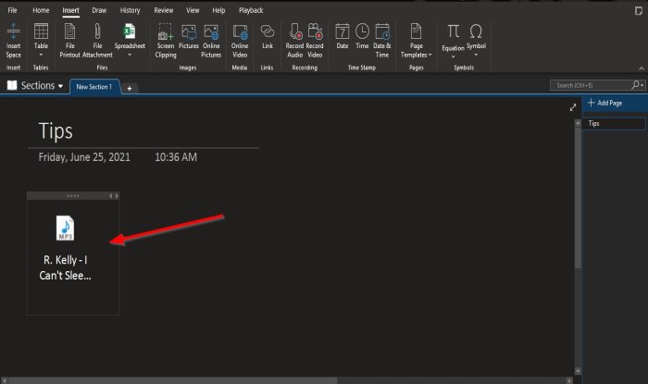This screenshot has height=384, width=648.
Task: Expand the Spreadsheet dropdown arrow
Action: coord(130,55)
